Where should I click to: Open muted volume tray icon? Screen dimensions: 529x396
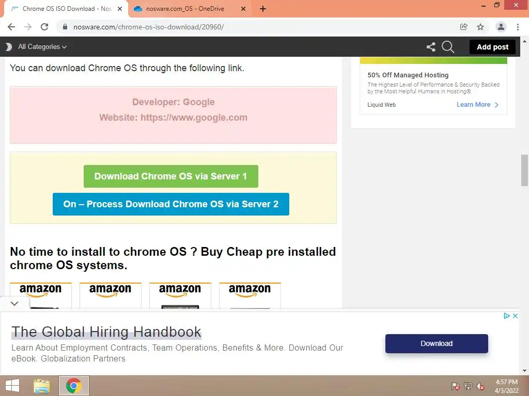[480, 386]
